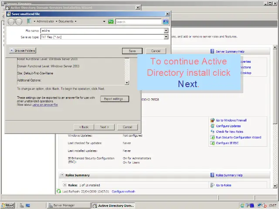Image resolution: width=279 pixels, height=209 pixels.
Task: Click Server Manager scrollbar down arrow
Action: pos(275,186)
